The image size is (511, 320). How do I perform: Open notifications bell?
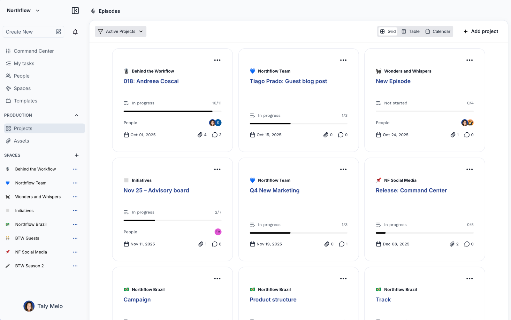tap(75, 32)
